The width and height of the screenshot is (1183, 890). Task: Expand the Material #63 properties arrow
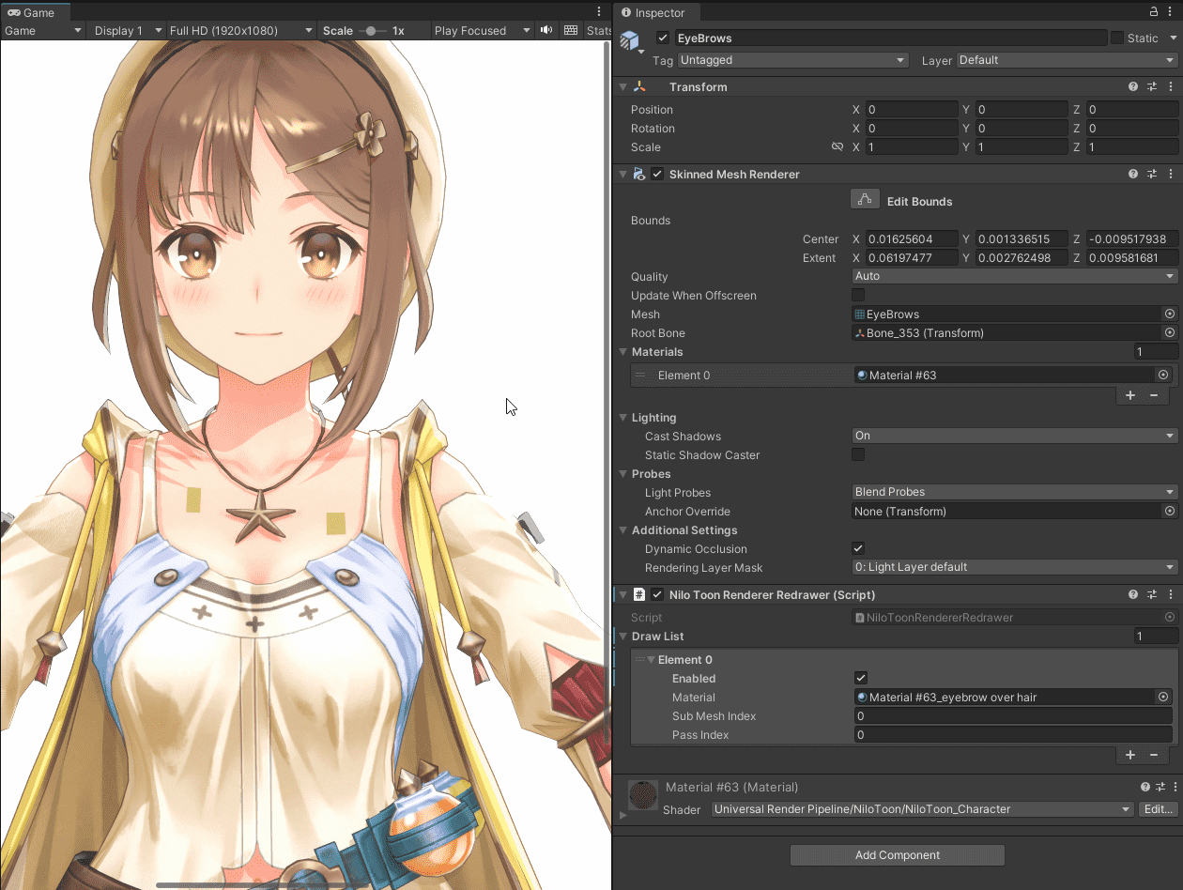pyautogui.click(x=622, y=815)
